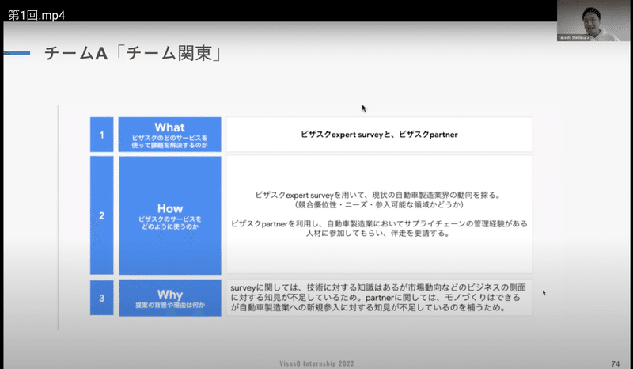Click the How header cell
Screen dimensions: 633x369
coord(169,215)
